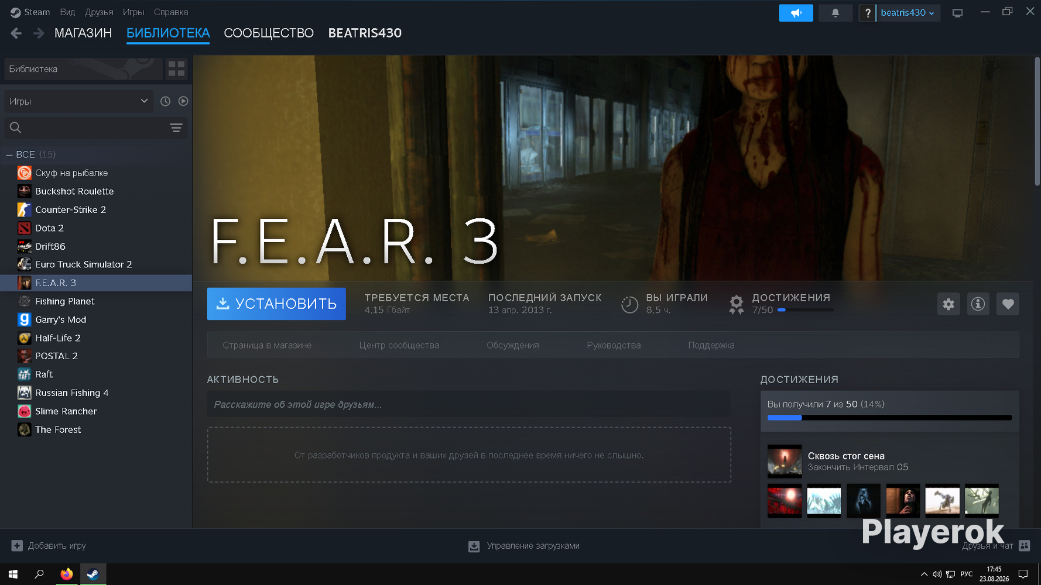Open the BEATRIS430 profile tab
This screenshot has height=585, width=1041.
point(365,33)
